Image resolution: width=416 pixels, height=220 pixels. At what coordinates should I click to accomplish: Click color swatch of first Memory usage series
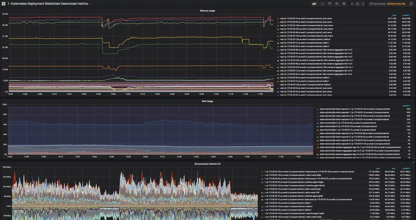click(x=278, y=18)
